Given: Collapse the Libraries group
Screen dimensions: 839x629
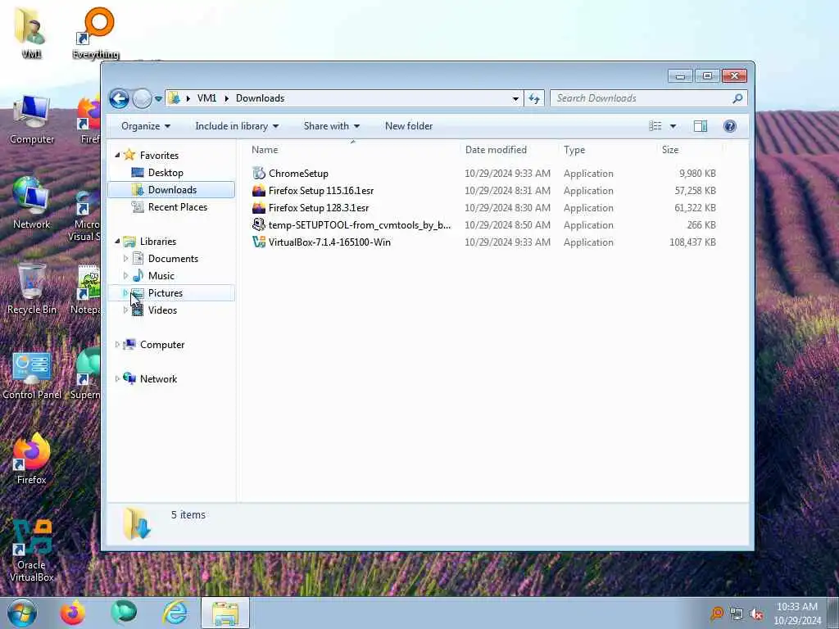Looking at the screenshot, I should pos(118,242).
